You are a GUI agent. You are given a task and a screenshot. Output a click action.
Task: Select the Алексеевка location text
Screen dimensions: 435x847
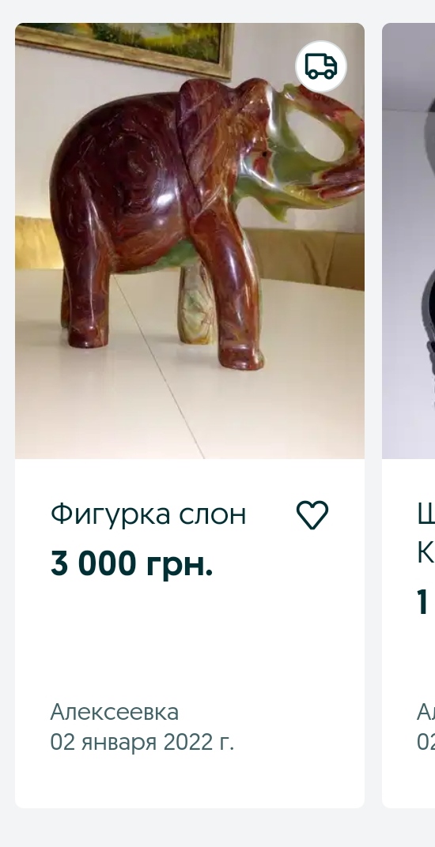click(x=114, y=712)
